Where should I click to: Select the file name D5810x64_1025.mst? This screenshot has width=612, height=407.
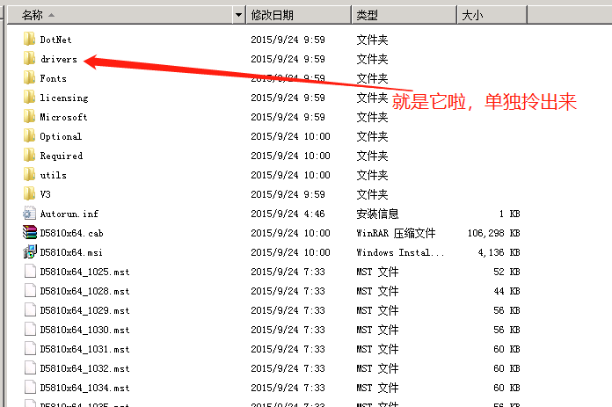tap(84, 272)
